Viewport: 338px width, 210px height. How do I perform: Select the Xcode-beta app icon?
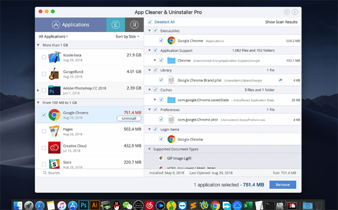(x=54, y=57)
